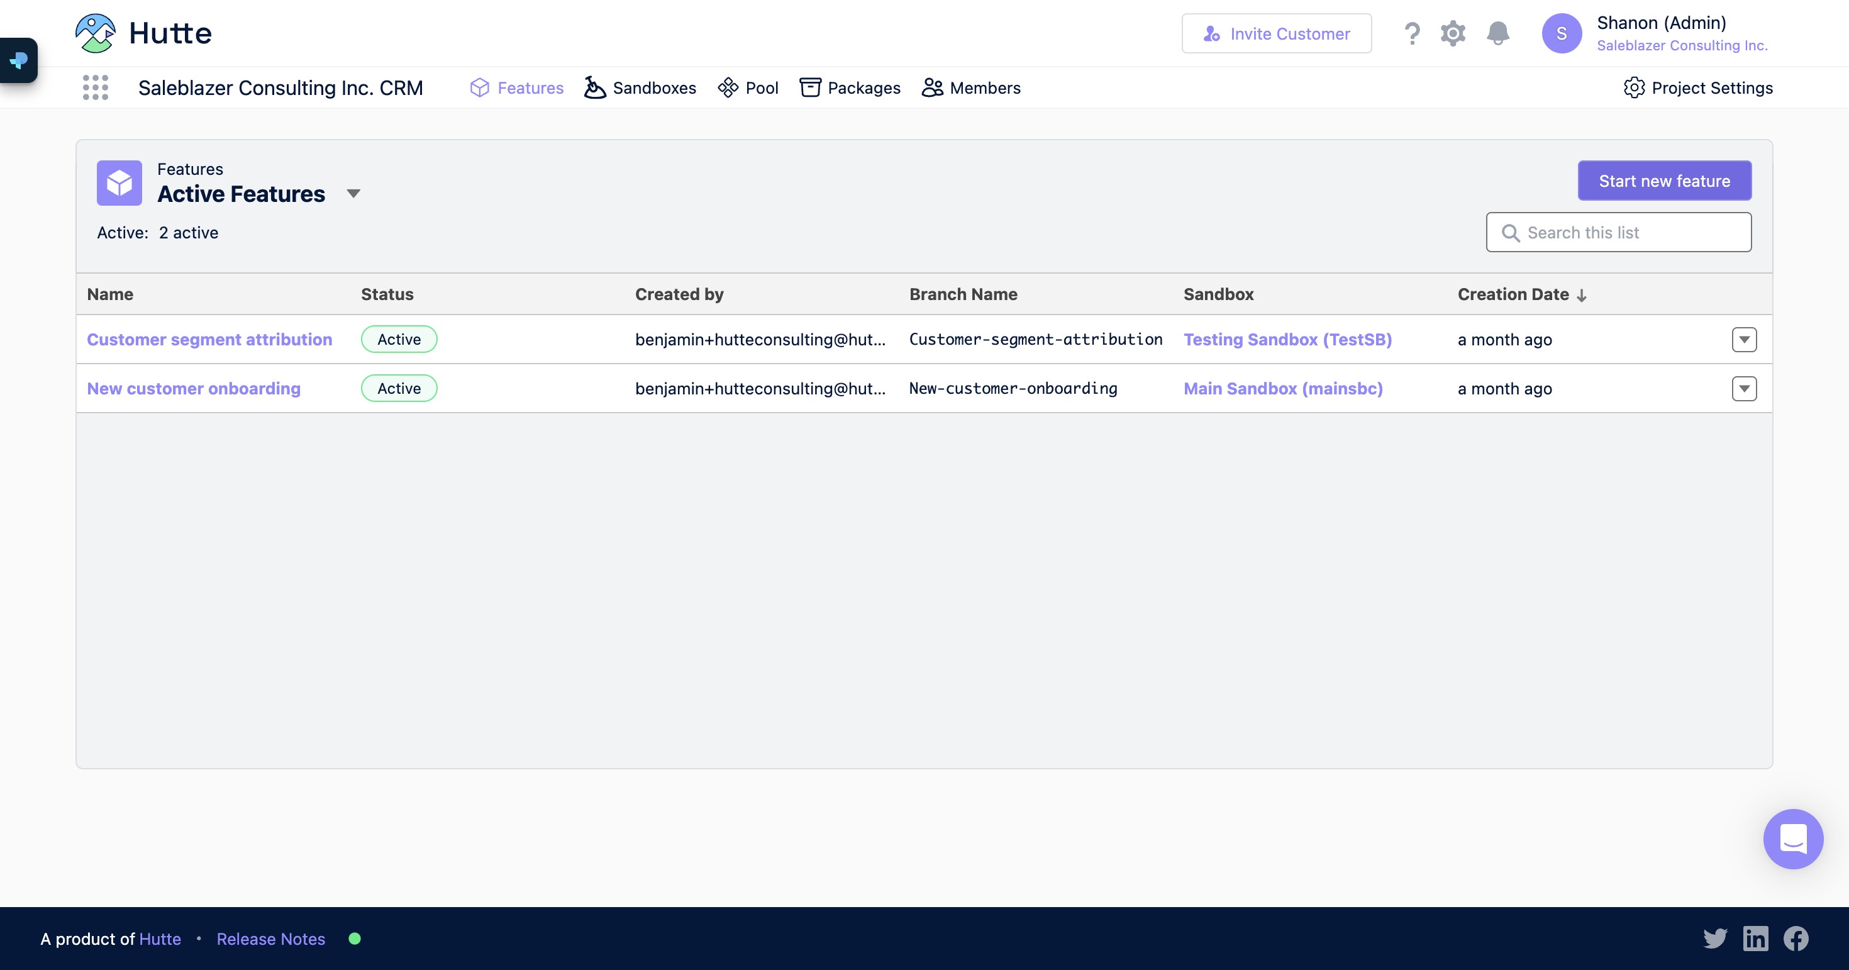Open the Testing Sandbox (TestSB) link
1849x970 pixels.
coord(1287,340)
